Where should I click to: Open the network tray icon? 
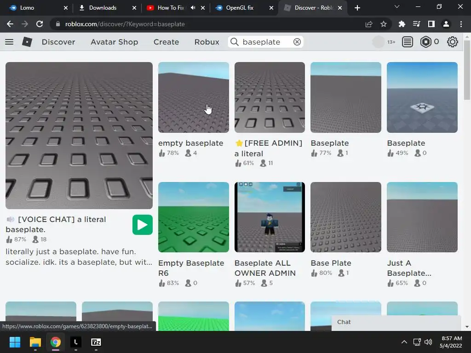(x=417, y=342)
